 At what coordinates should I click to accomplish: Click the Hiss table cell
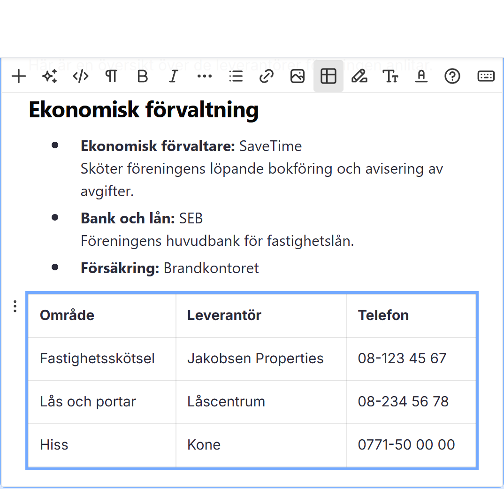point(102,445)
